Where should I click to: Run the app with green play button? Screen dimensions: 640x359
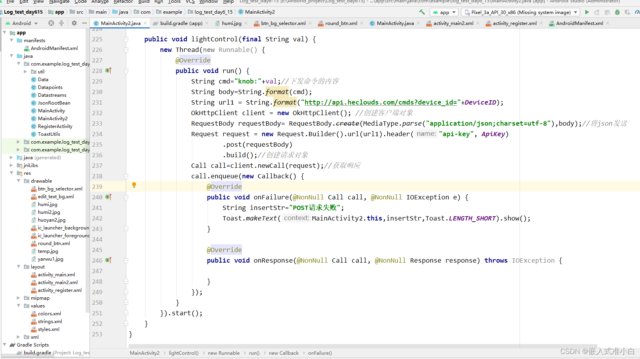coord(587,12)
